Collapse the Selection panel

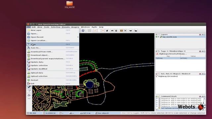click(x=156, y=74)
